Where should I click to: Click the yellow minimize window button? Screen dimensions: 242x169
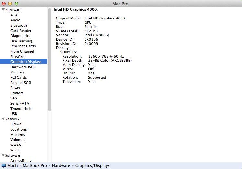pyautogui.click(x=10, y=3)
